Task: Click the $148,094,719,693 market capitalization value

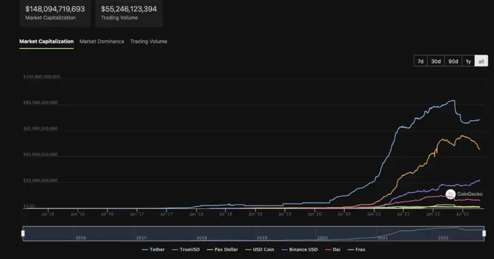Action: 55,9
